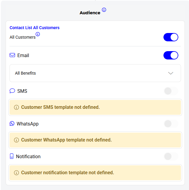Click info icon in WhatsApp template warning
The width and height of the screenshot is (189, 190).
point(16,140)
